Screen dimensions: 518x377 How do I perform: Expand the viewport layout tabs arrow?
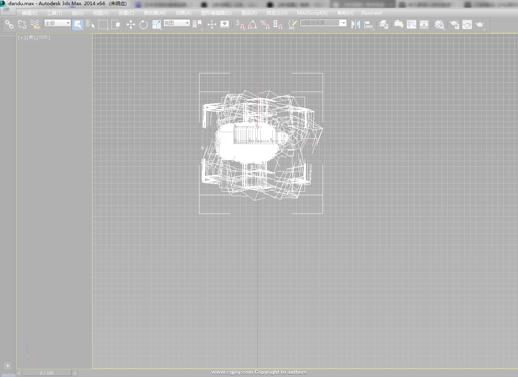tap(8, 365)
